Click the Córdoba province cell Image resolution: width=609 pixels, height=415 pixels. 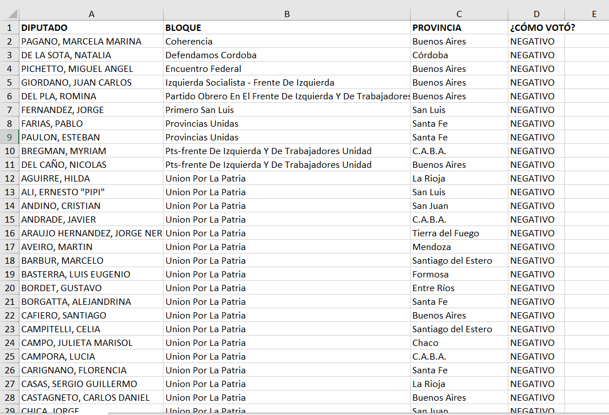click(459, 55)
